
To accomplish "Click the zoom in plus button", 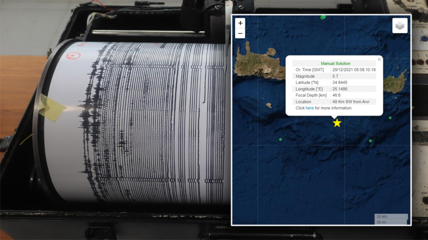I will [240, 23].
